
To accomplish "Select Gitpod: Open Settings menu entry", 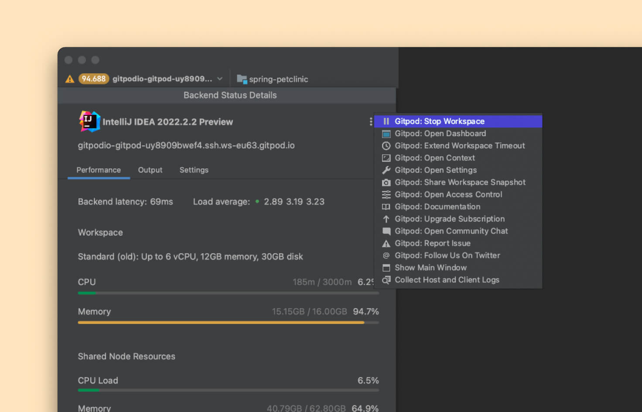I will (458, 170).
